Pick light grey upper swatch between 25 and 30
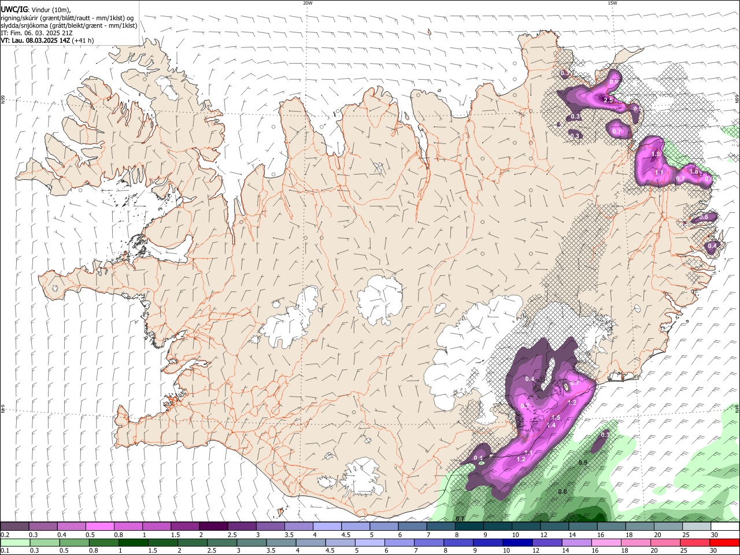This screenshot has height=555, width=740. [x=697, y=527]
